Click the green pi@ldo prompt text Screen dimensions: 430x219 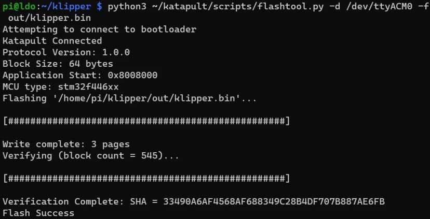pyautogui.click(x=17, y=7)
